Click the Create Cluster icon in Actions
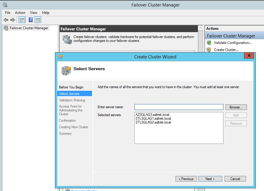 tap(209, 50)
